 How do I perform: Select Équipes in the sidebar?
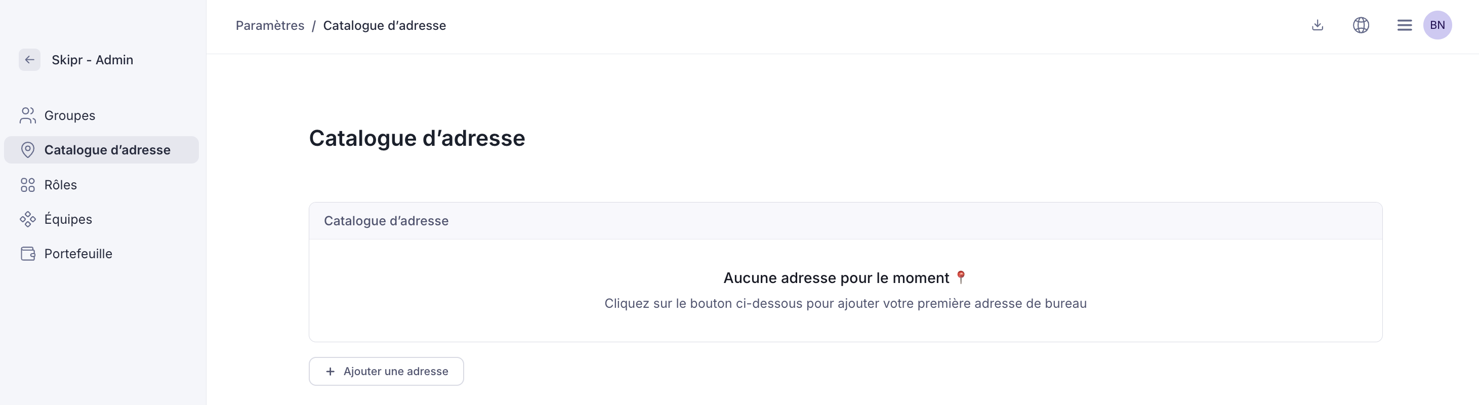[x=68, y=219]
